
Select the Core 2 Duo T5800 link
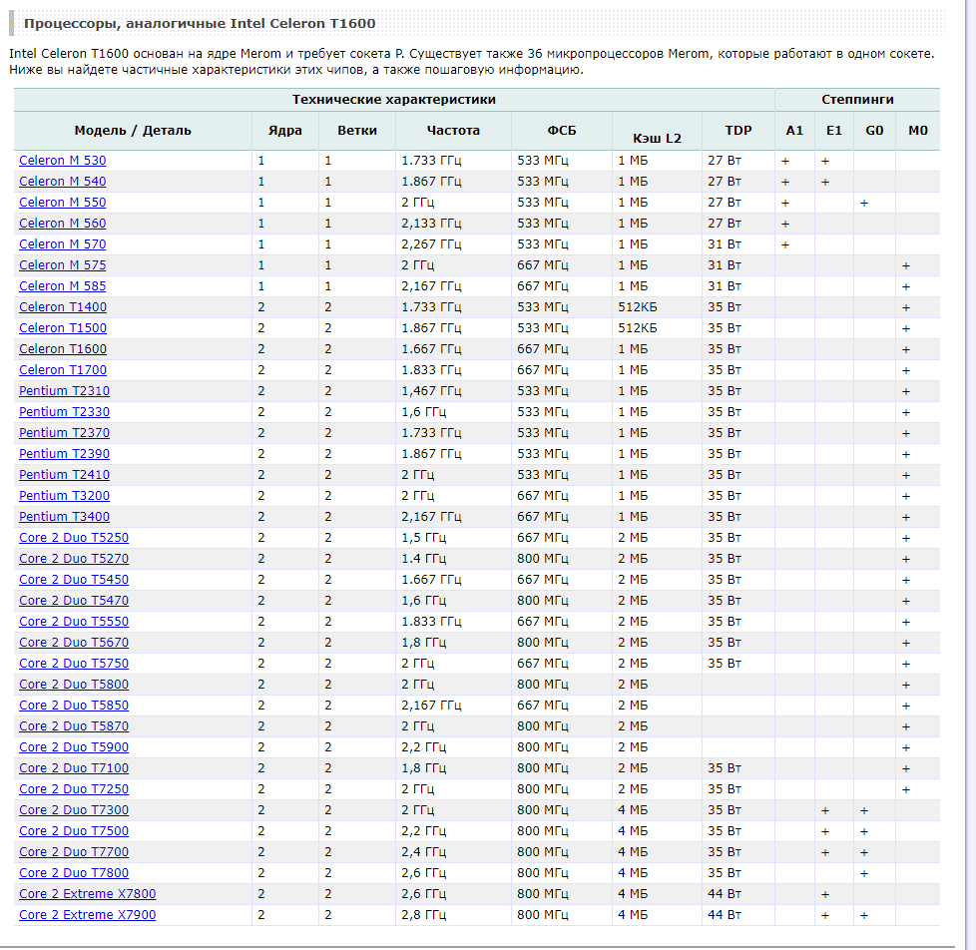[x=74, y=685]
